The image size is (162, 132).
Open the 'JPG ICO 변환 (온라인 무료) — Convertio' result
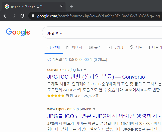pos(96,77)
